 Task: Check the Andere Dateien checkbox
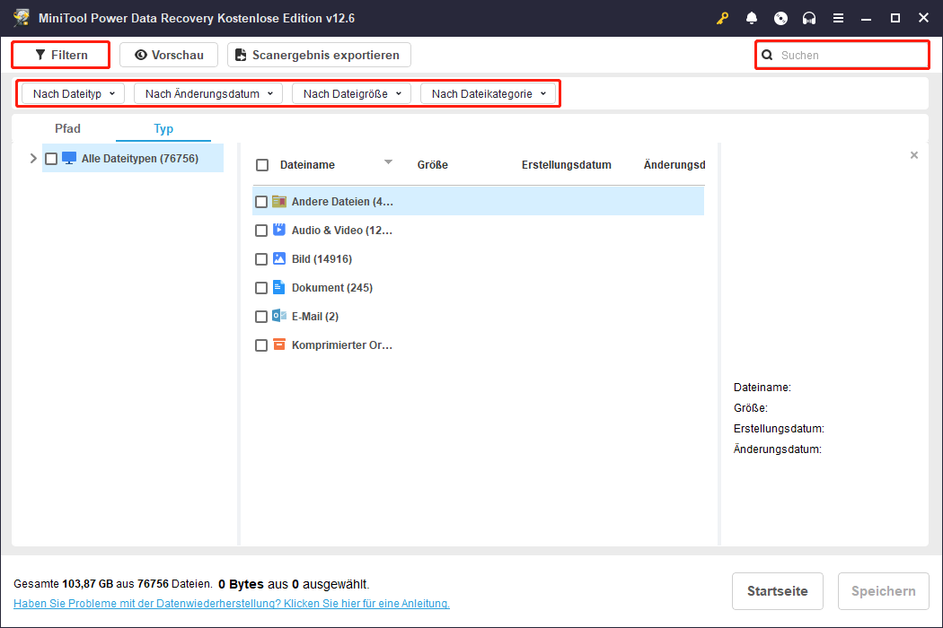coord(261,202)
